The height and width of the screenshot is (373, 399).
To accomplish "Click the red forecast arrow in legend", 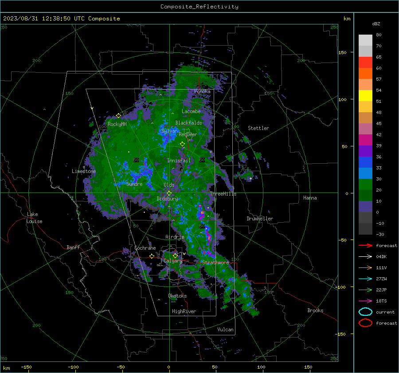I will point(365,245).
